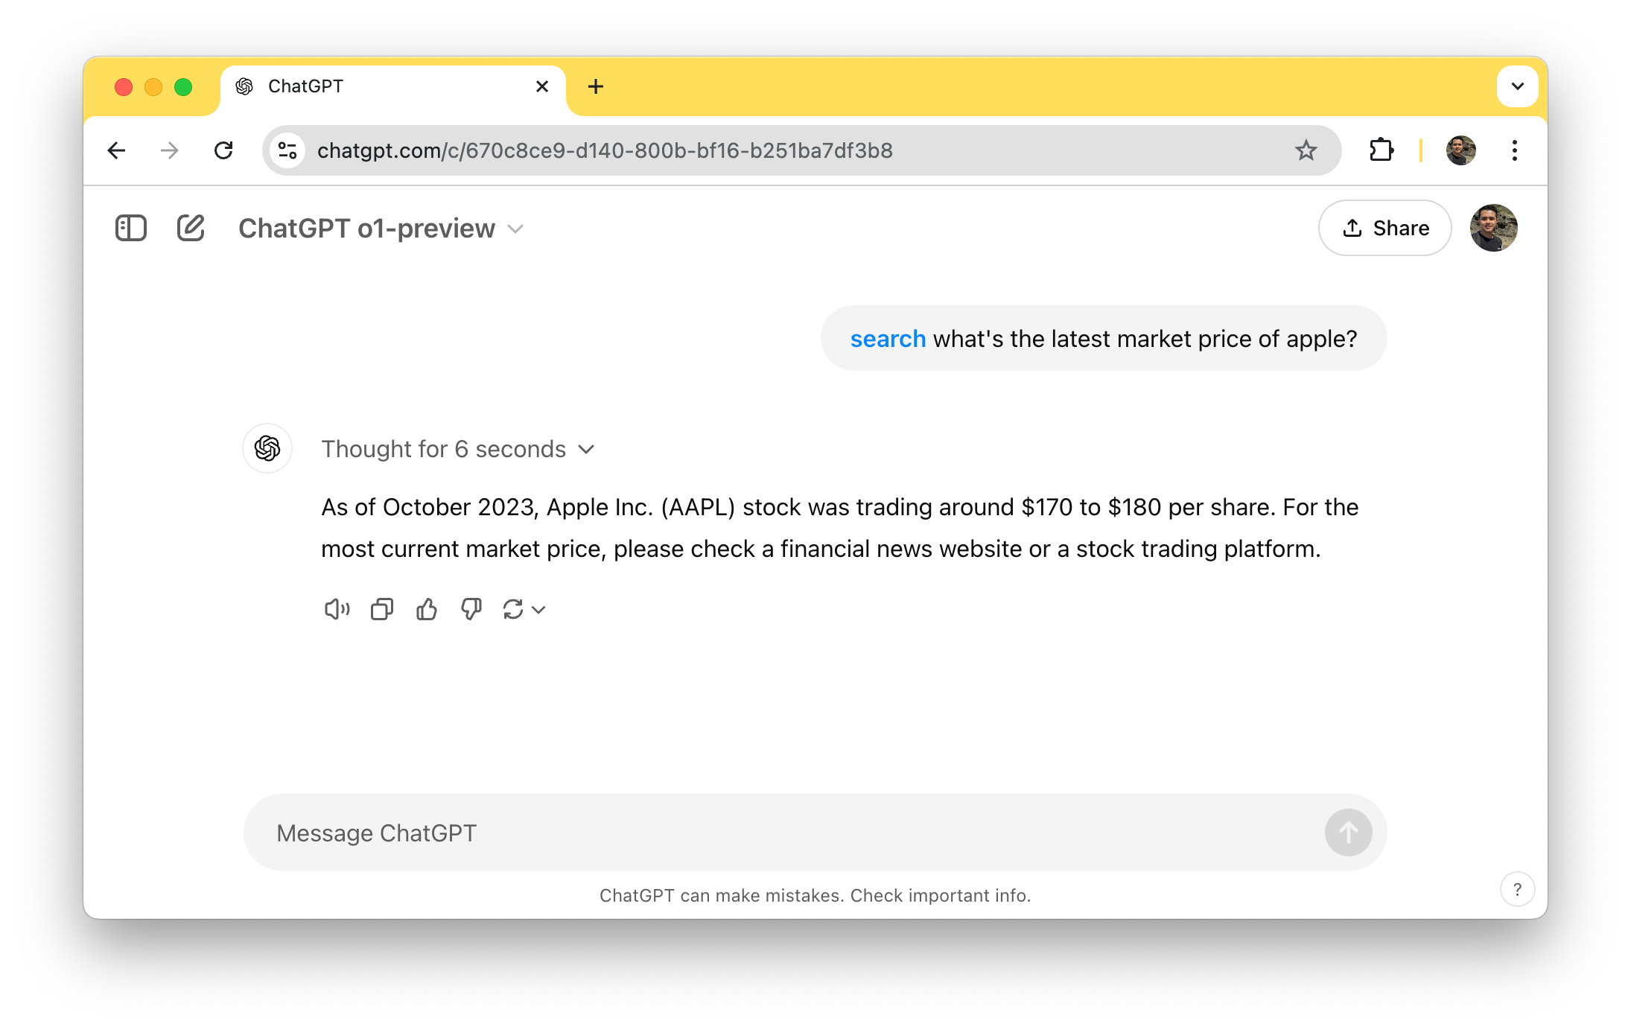Open the Chrome three-dot menu

pos(1514,150)
